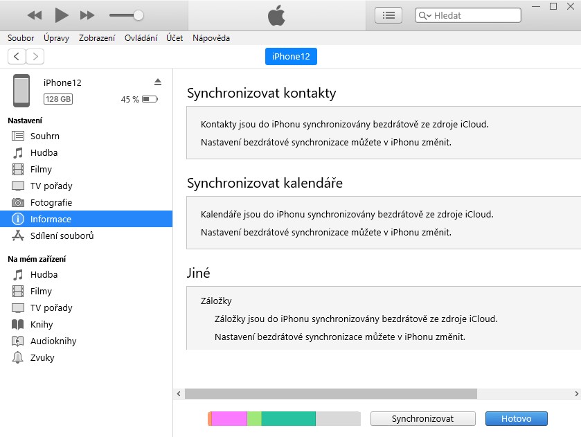Go back with the left arrow button
Viewport: 581px width, 437px height.
(x=17, y=56)
